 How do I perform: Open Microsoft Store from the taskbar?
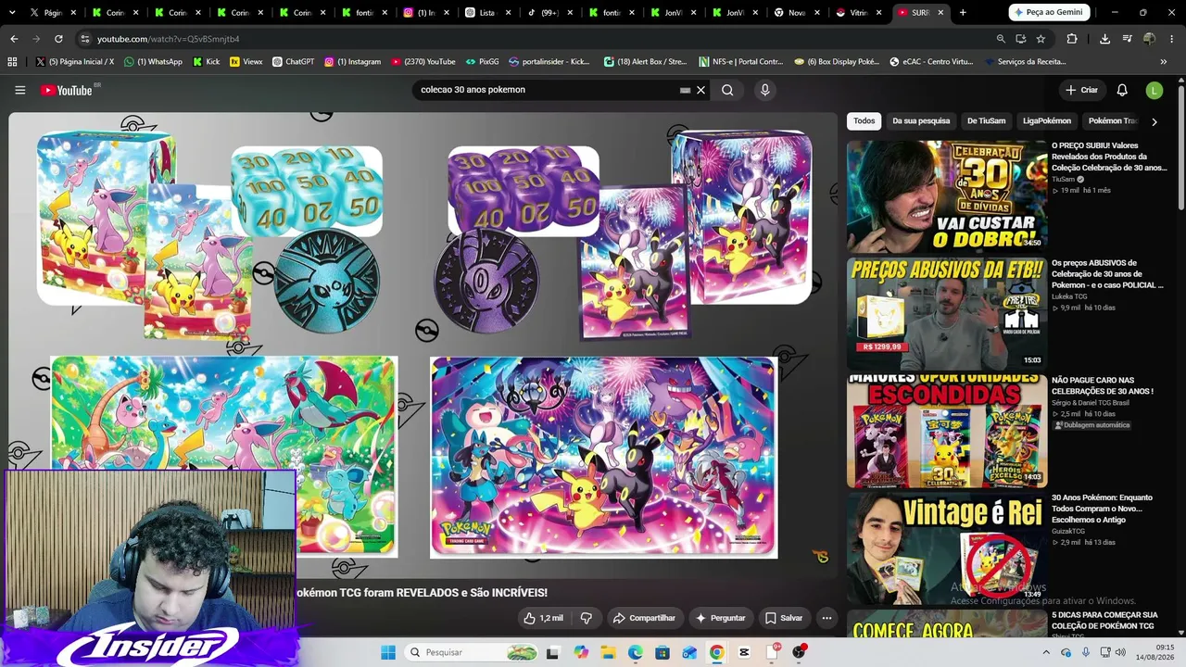[x=662, y=652]
